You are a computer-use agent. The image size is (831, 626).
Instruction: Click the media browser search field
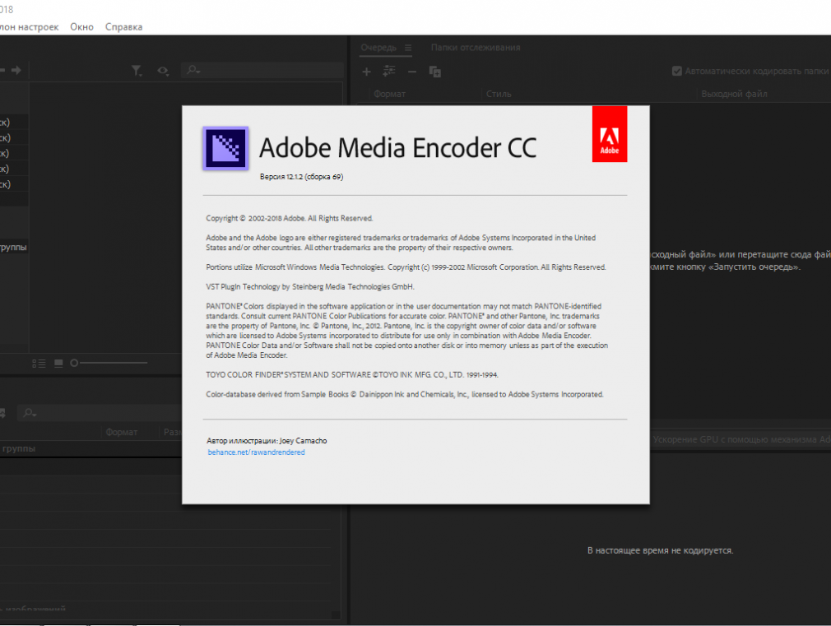click(262, 70)
